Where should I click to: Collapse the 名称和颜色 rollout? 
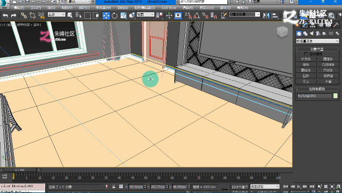[x=317, y=89]
